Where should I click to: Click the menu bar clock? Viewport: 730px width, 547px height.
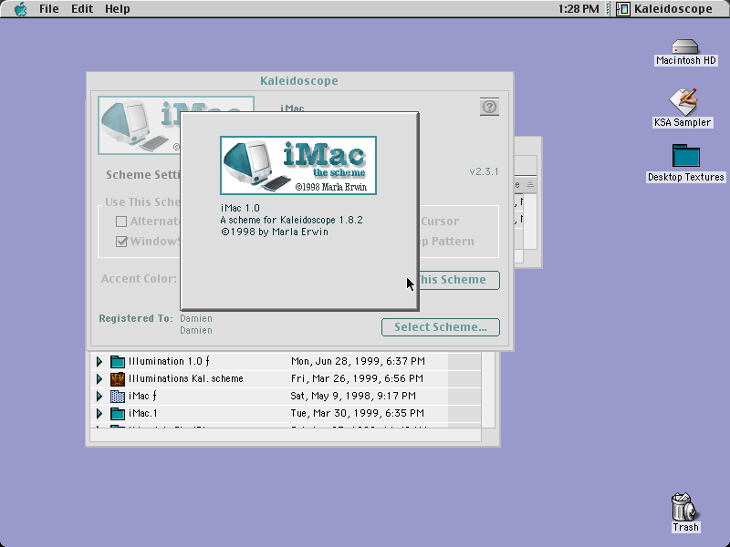579,9
